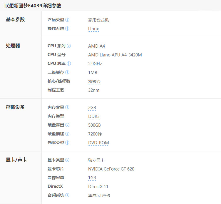Click the DirectX row label
221x204 pixels.
coord(55,186)
